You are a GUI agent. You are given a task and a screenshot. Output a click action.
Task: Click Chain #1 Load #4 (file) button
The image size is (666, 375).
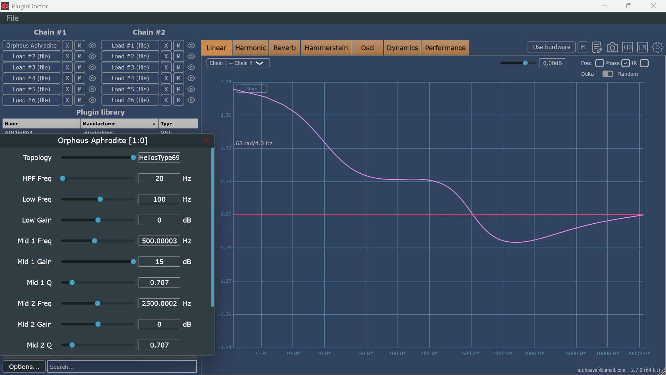[x=32, y=78]
